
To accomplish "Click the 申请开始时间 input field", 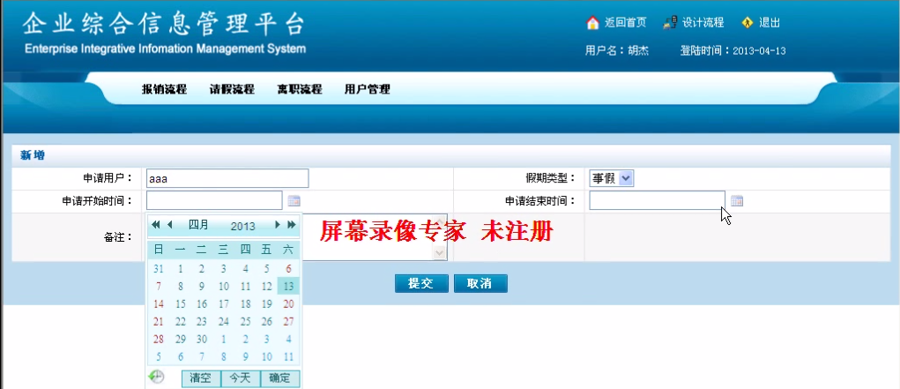I will point(215,200).
